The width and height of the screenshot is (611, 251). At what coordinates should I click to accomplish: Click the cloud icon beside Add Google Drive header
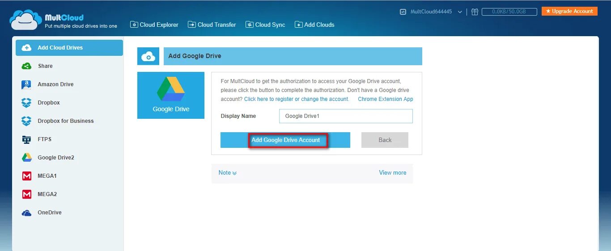[148, 56]
